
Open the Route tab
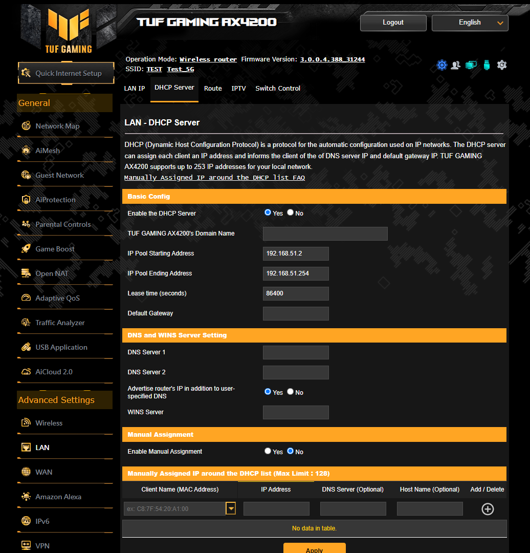213,89
